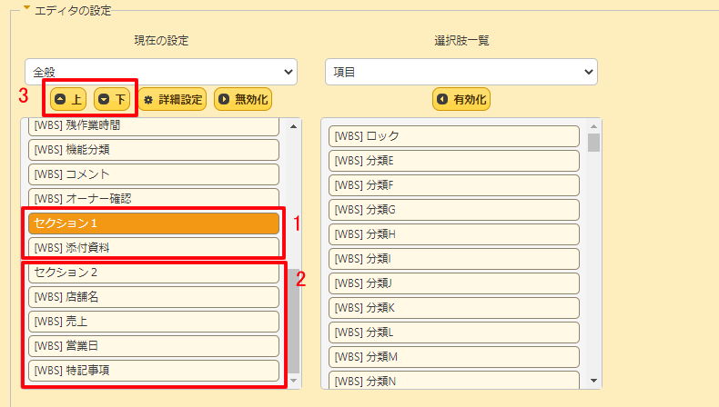Open 詳細設定 for the selected item
Image resolution: width=719 pixels, height=407 pixels.
(172, 99)
